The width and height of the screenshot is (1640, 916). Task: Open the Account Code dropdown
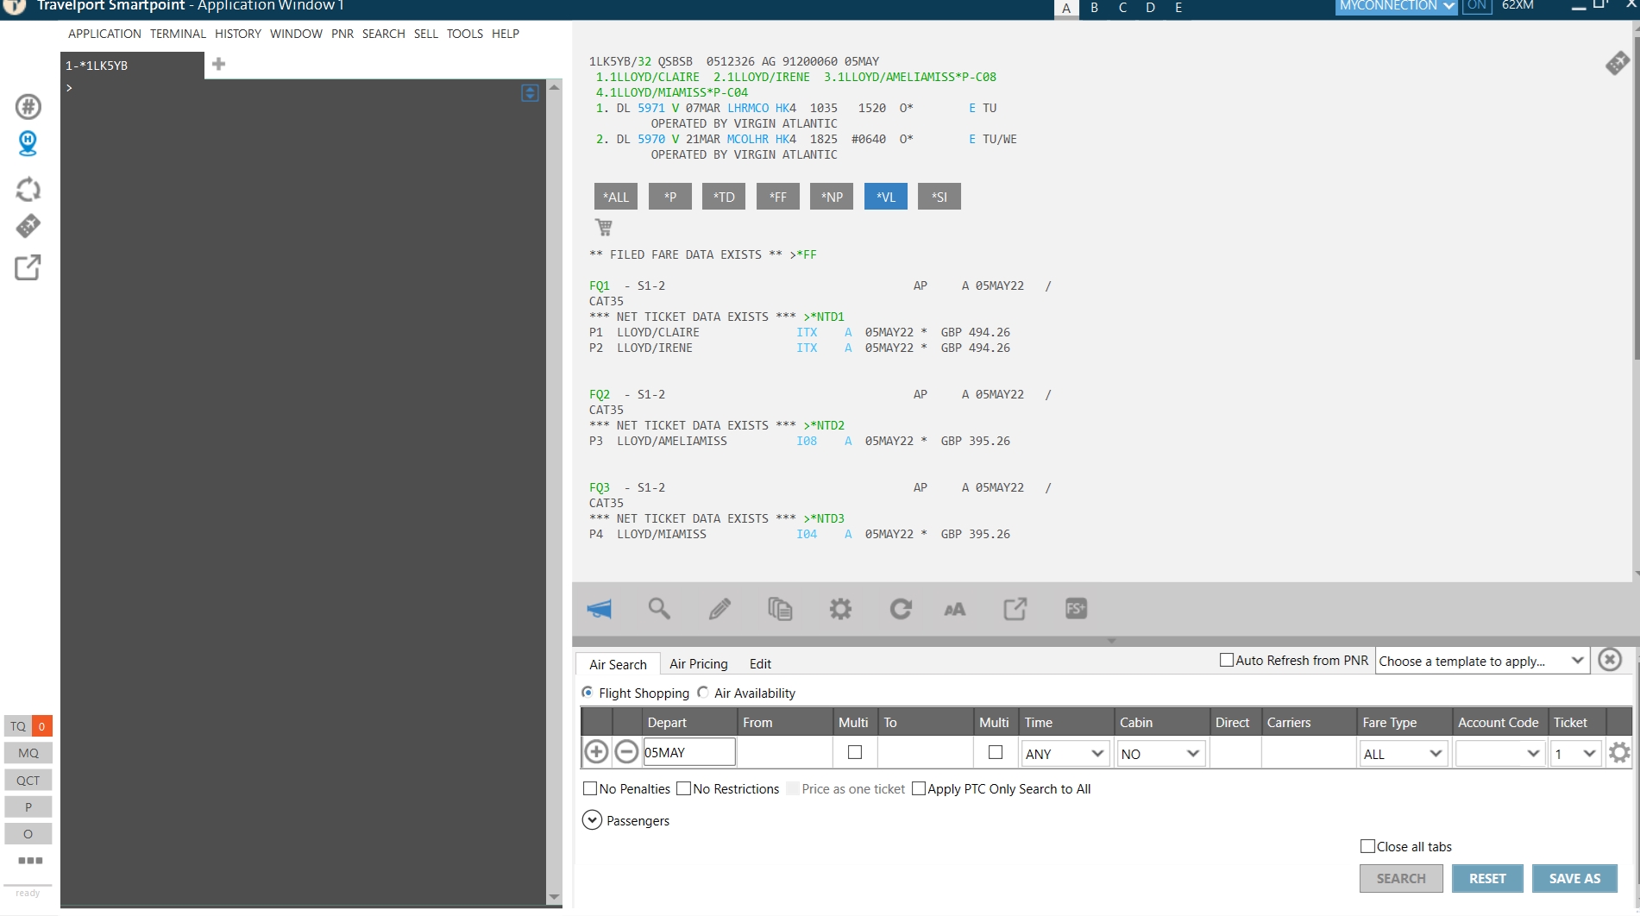pos(1499,754)
